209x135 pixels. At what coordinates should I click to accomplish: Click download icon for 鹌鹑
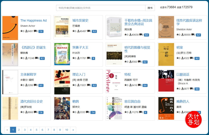tap(78, 112)
